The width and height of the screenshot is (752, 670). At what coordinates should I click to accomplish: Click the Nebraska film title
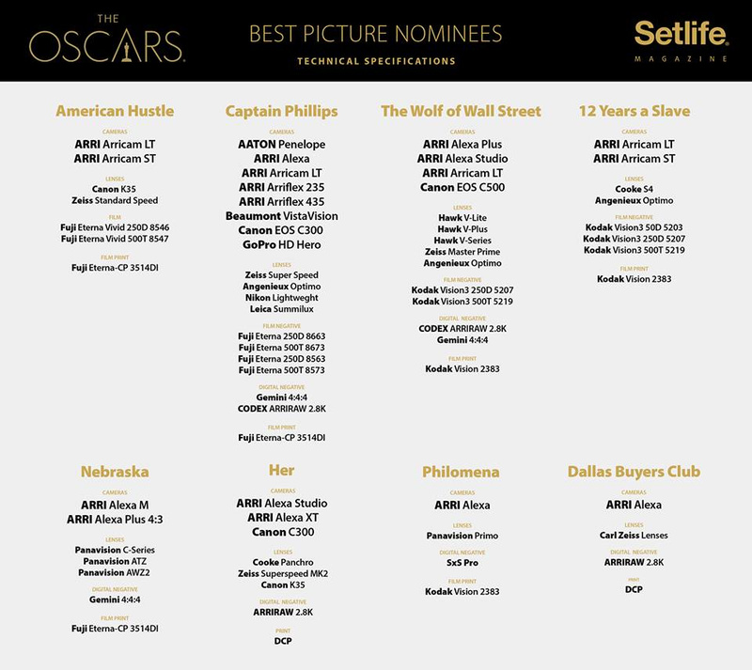tap(115, 472)
